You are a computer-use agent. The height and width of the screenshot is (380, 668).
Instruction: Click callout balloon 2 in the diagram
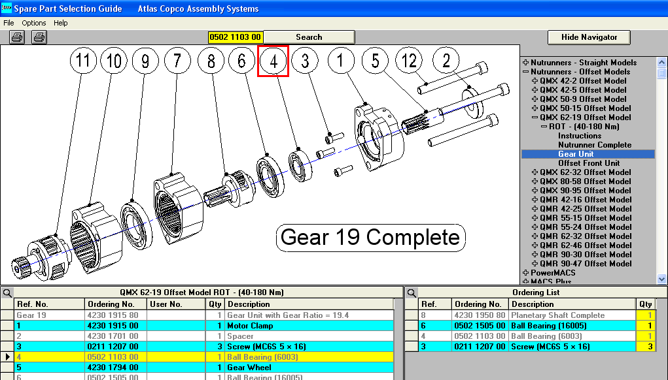[446, 61]
